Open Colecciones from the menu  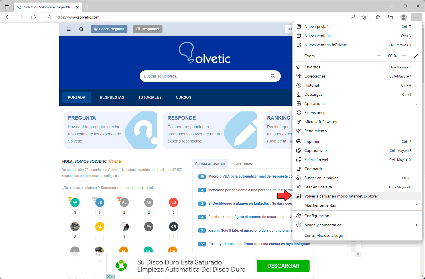(357, 76)
